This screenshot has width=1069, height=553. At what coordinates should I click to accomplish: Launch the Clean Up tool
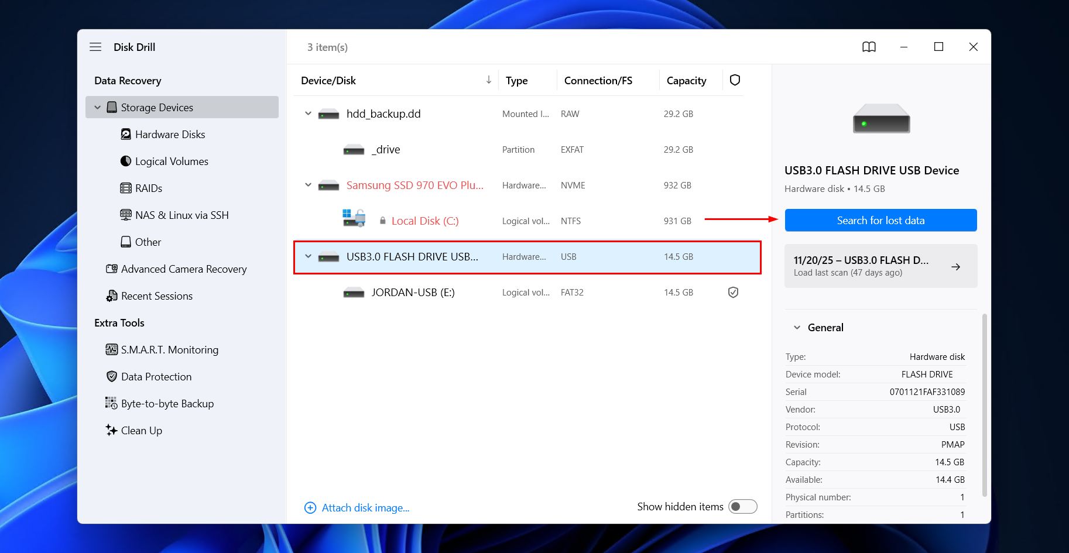pos(111,430)
